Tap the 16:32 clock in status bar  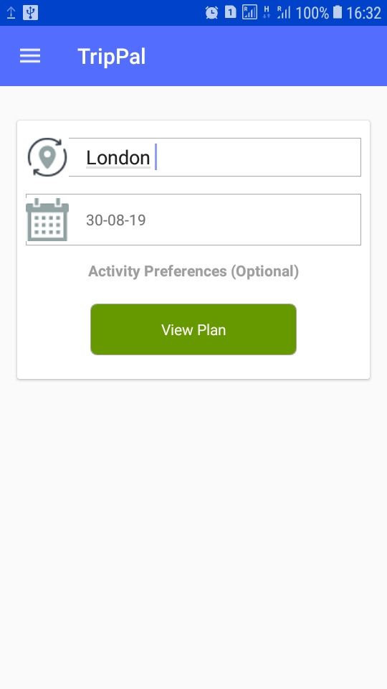click(x=364, y=13)
